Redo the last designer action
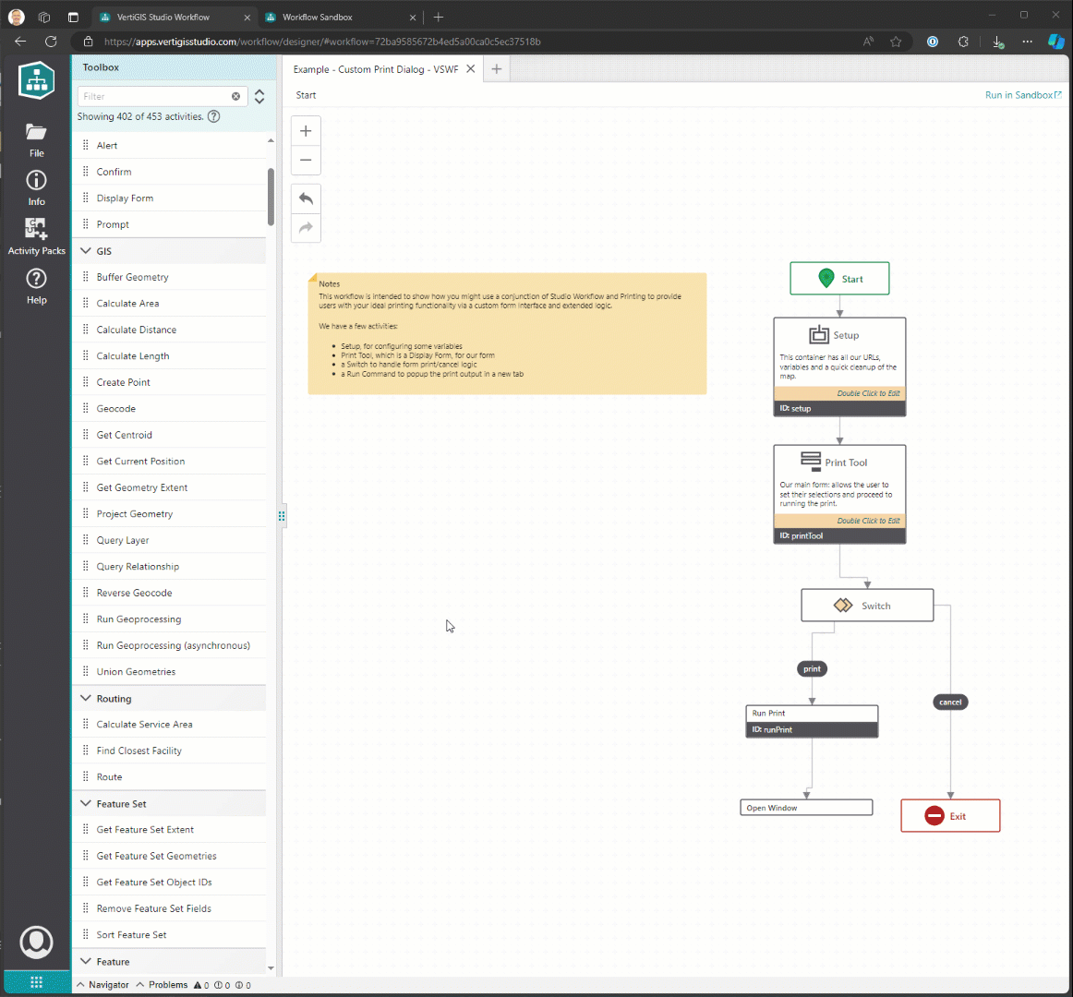The image size is (1073, 997). 306,227
